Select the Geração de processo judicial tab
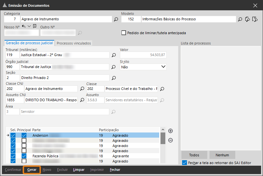This screenshot has width=263, height=176. [x=29, y=43]
